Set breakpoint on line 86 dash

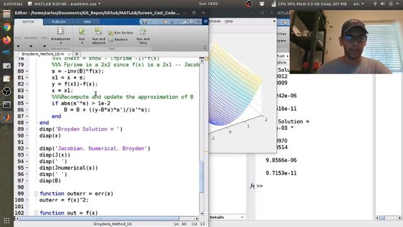tap(27, 110)
